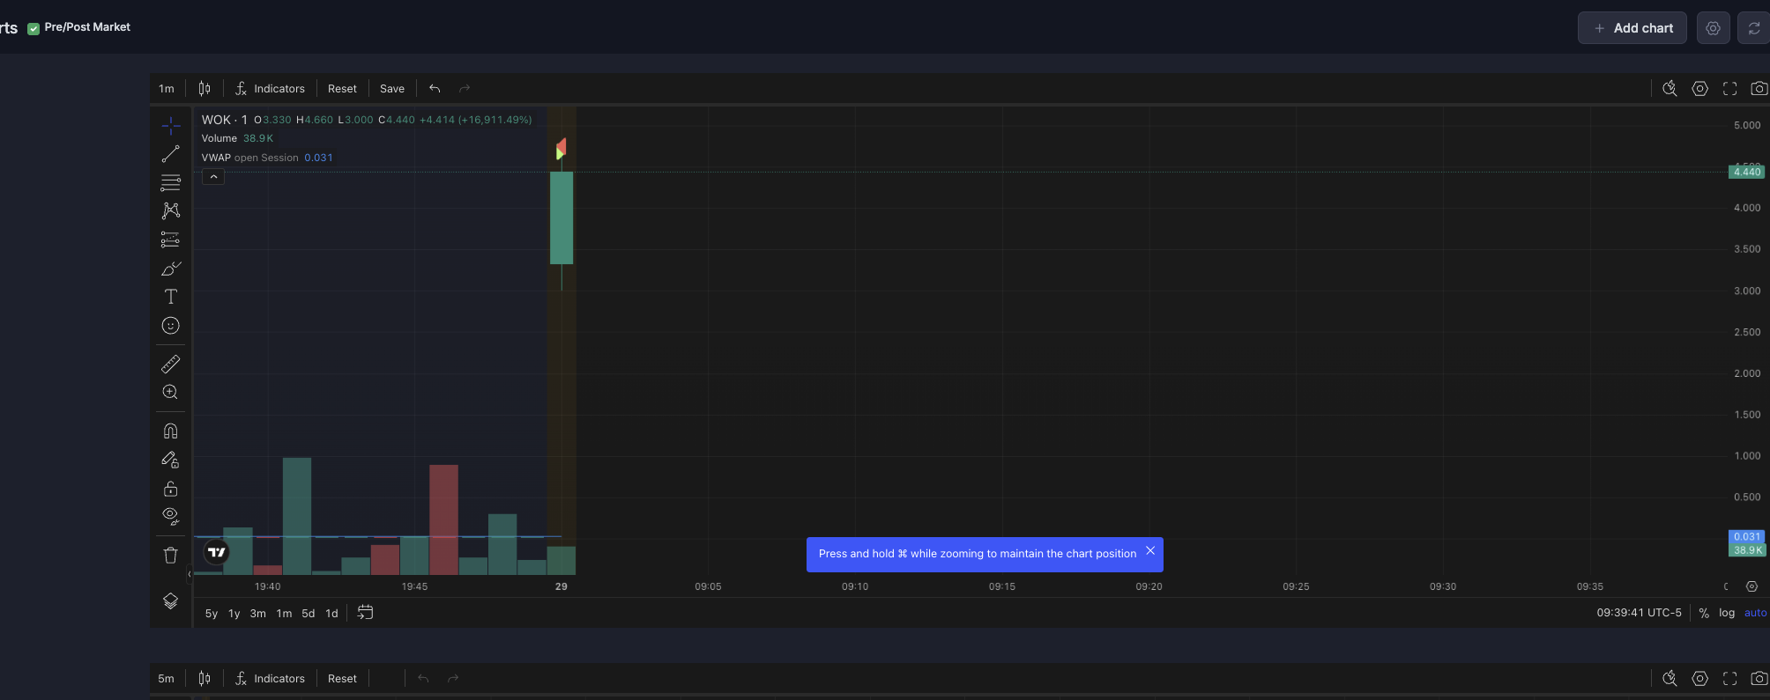This screenshot has width=1770, height=700.
Task: Open the 5m interval dropdown on lower chart
Action: point(166,679)
